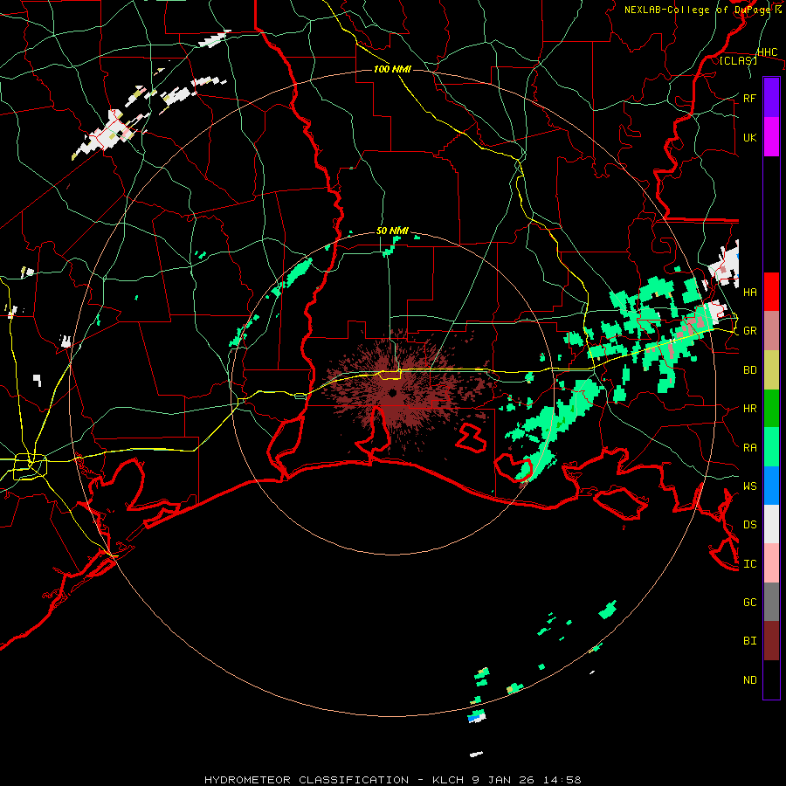Select the gray GC legend swatch
The image size is (786, 786).
click(771, 602)
